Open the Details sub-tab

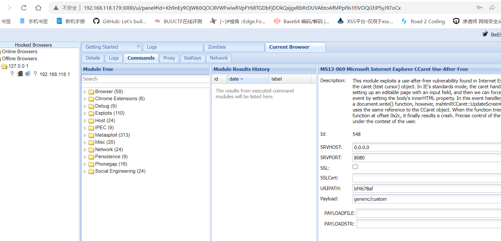(93, 58)
